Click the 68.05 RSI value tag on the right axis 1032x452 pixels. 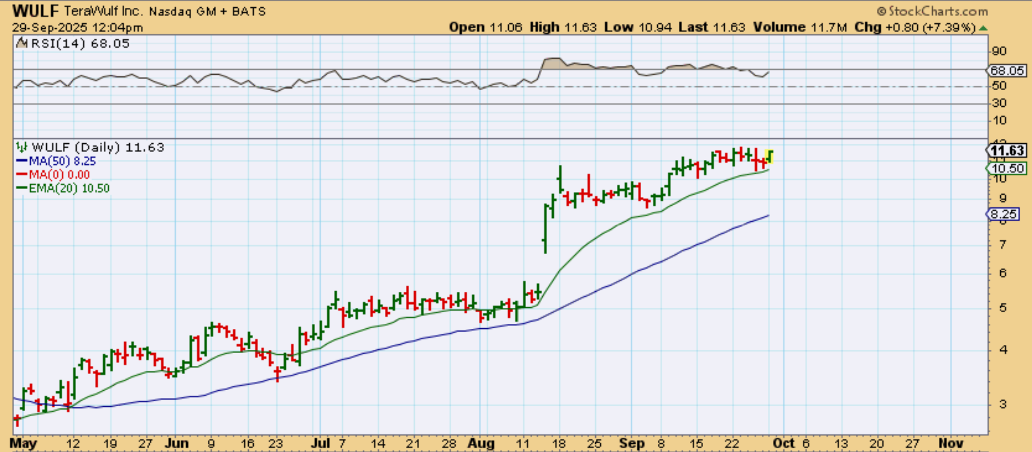pos(1006,71)
